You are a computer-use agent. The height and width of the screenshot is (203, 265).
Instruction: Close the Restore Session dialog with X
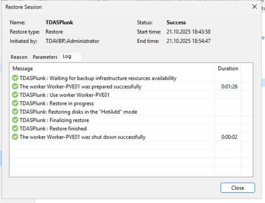[254, 7]
